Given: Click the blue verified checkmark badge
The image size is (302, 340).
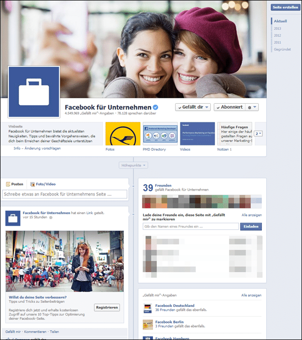Looking at the screenshot, I should tap(156, 107).
